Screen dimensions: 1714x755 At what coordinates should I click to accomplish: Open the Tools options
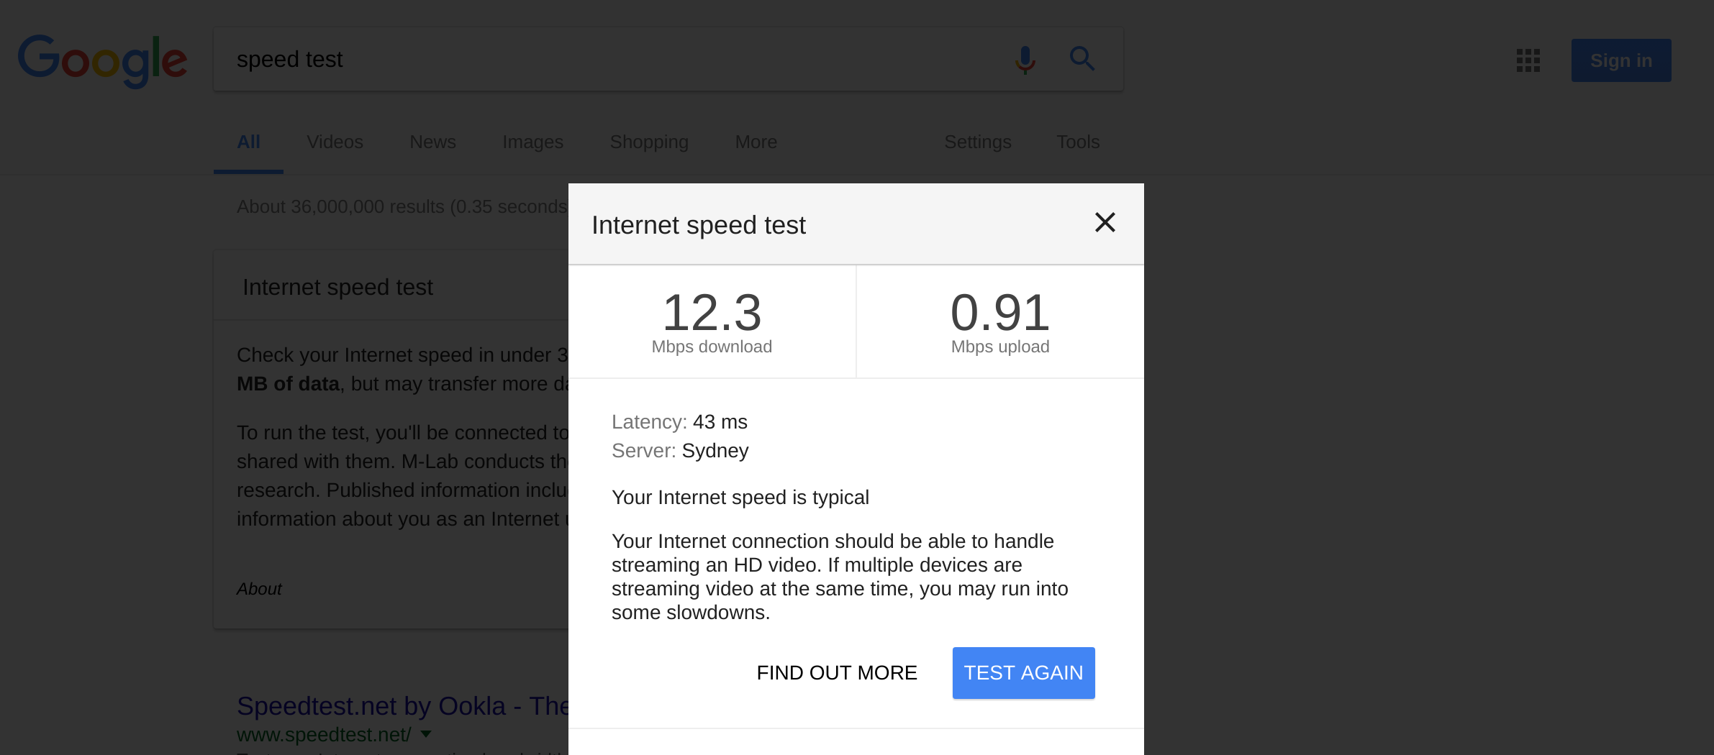point(1077,142)
